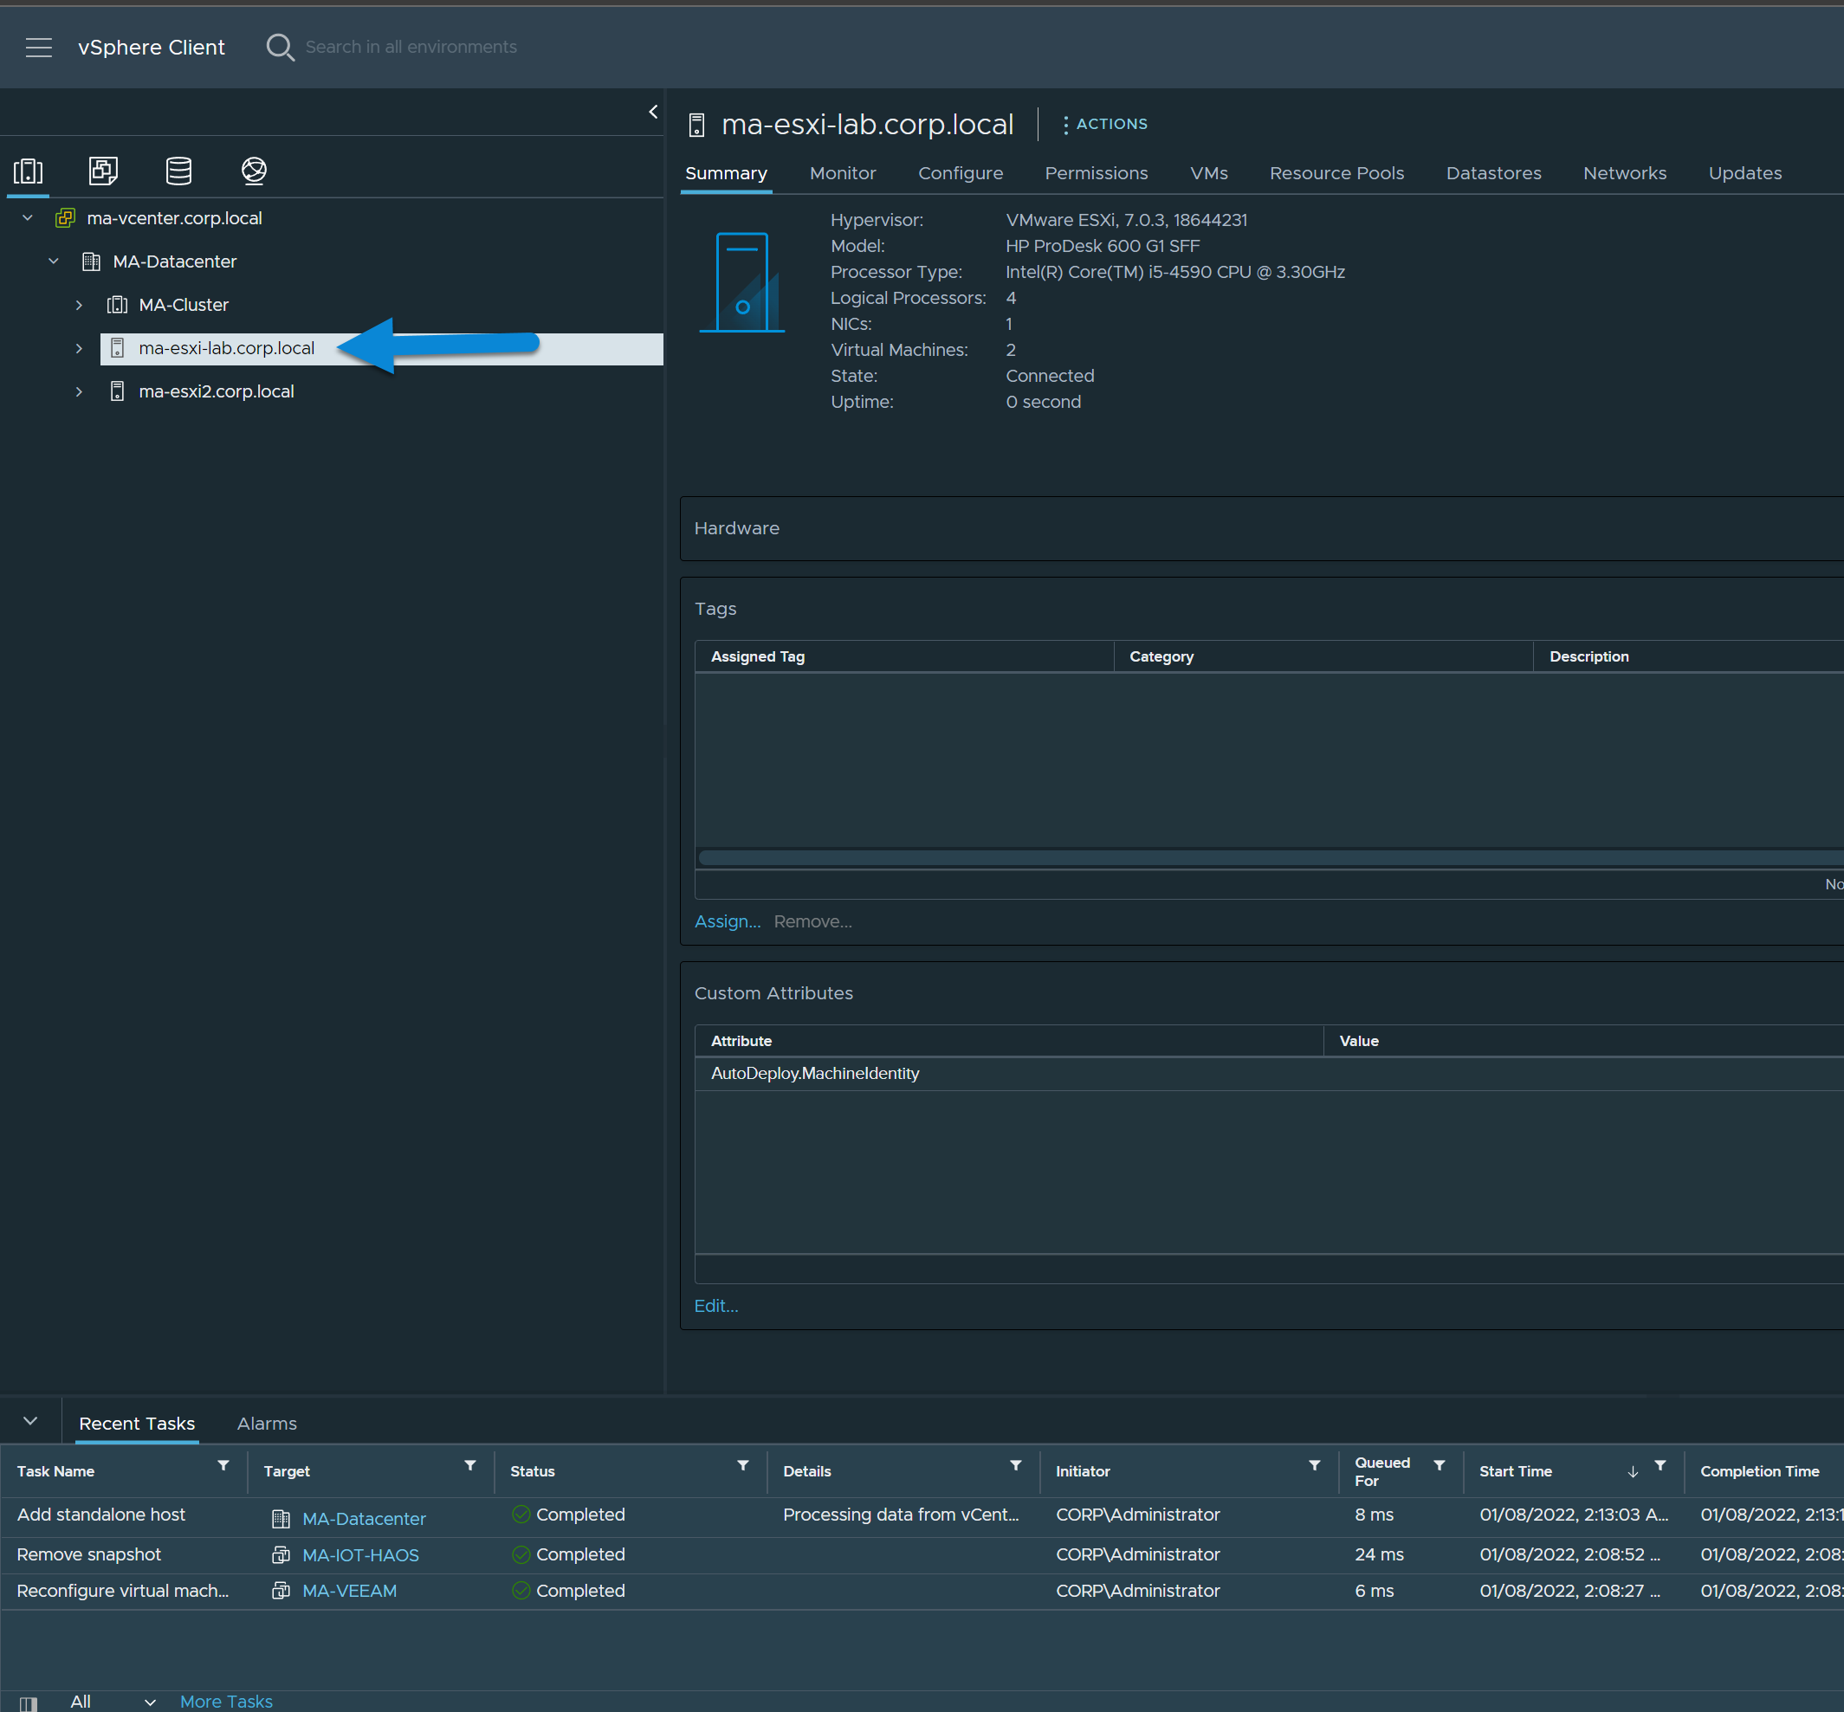Switch to the Configure tab
The height and width of the screenshot is (1712, 1844).
point(960,173)
